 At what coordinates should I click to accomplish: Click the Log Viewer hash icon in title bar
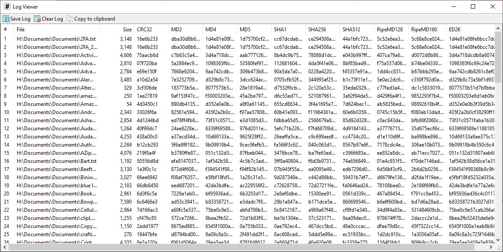tap(7, 6)
